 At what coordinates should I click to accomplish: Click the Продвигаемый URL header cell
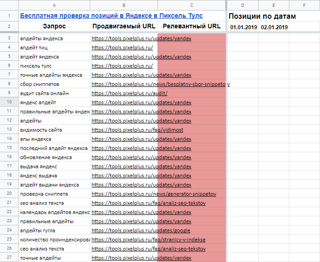tap(124, 27)
